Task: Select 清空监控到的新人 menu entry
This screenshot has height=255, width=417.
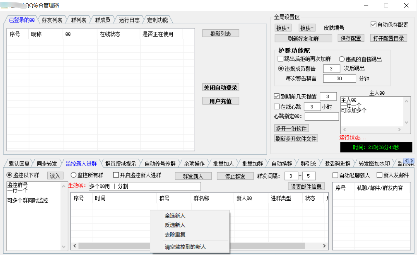Action: click(x=185, y=246)
